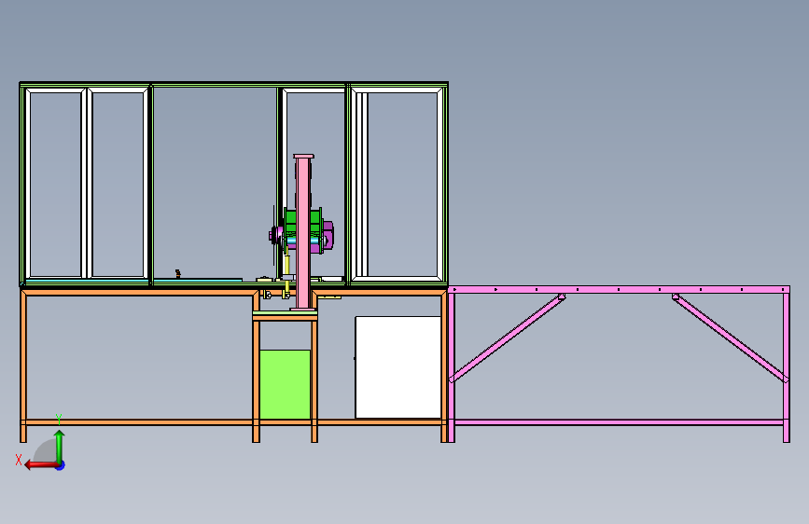The height and width of the screenshot is (524, 809).
Task: Select the tall pink vertical column
Action: pyautogui.click(x=303, y=232)
